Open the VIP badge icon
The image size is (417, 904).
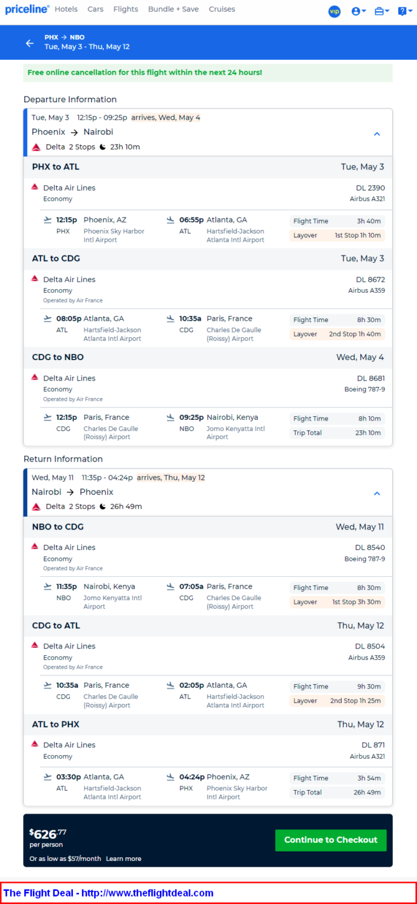(334, 11)
